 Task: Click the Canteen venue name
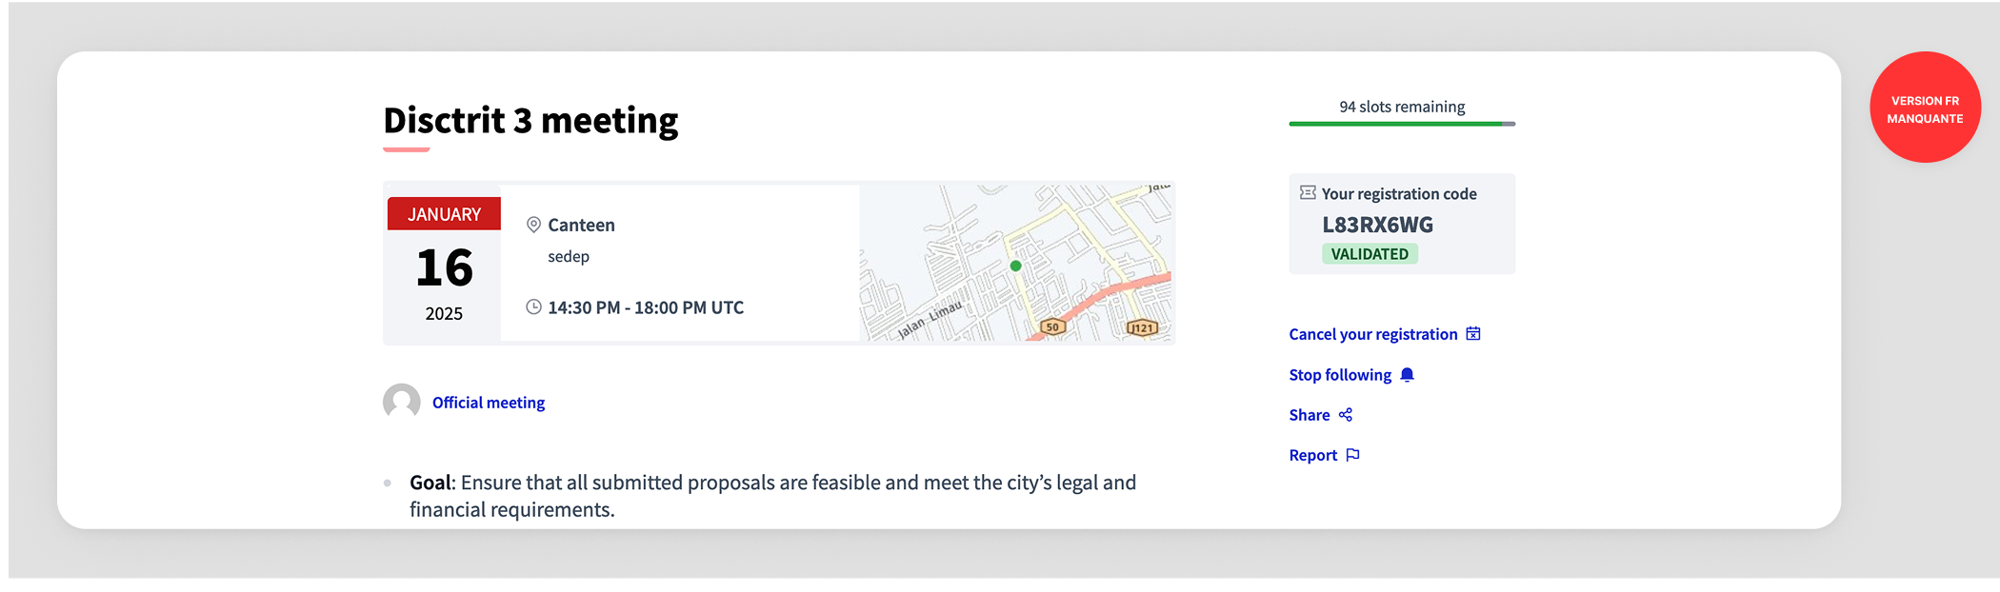tap(581, 226)
